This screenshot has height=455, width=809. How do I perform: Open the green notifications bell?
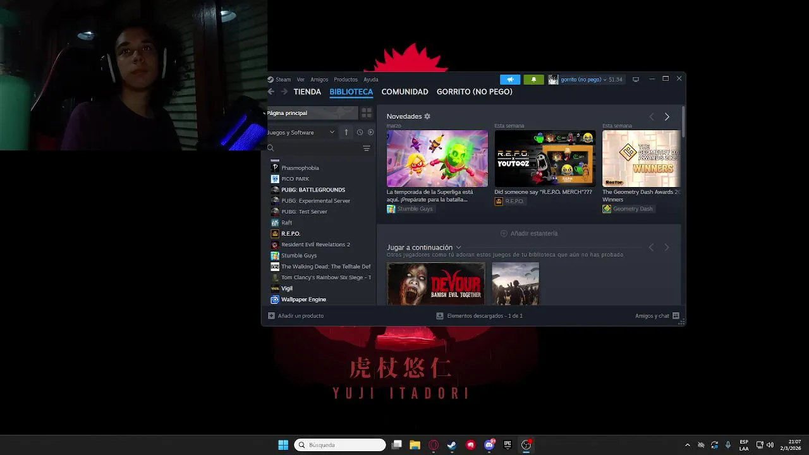[533, 80]
